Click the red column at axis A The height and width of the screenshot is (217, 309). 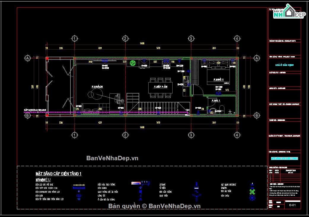(x=47, y=58)
